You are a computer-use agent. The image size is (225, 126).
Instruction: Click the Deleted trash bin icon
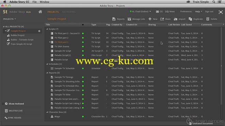(x=6, y=111)
